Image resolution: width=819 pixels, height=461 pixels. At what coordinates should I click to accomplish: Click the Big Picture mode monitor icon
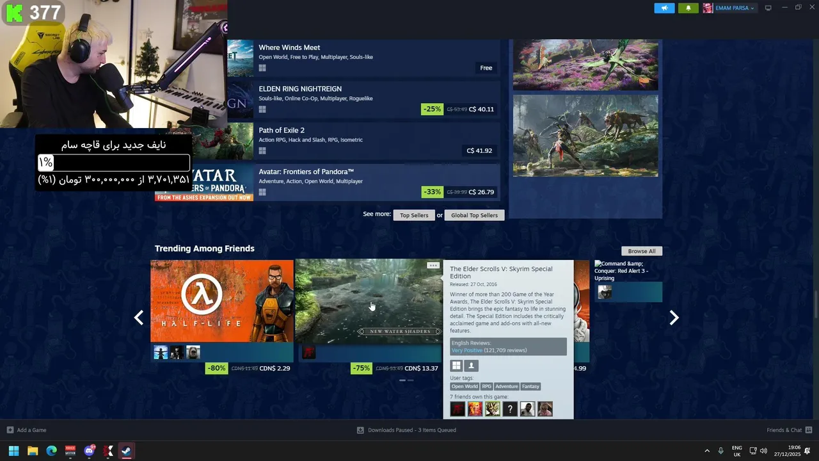[x=768, y=8]
